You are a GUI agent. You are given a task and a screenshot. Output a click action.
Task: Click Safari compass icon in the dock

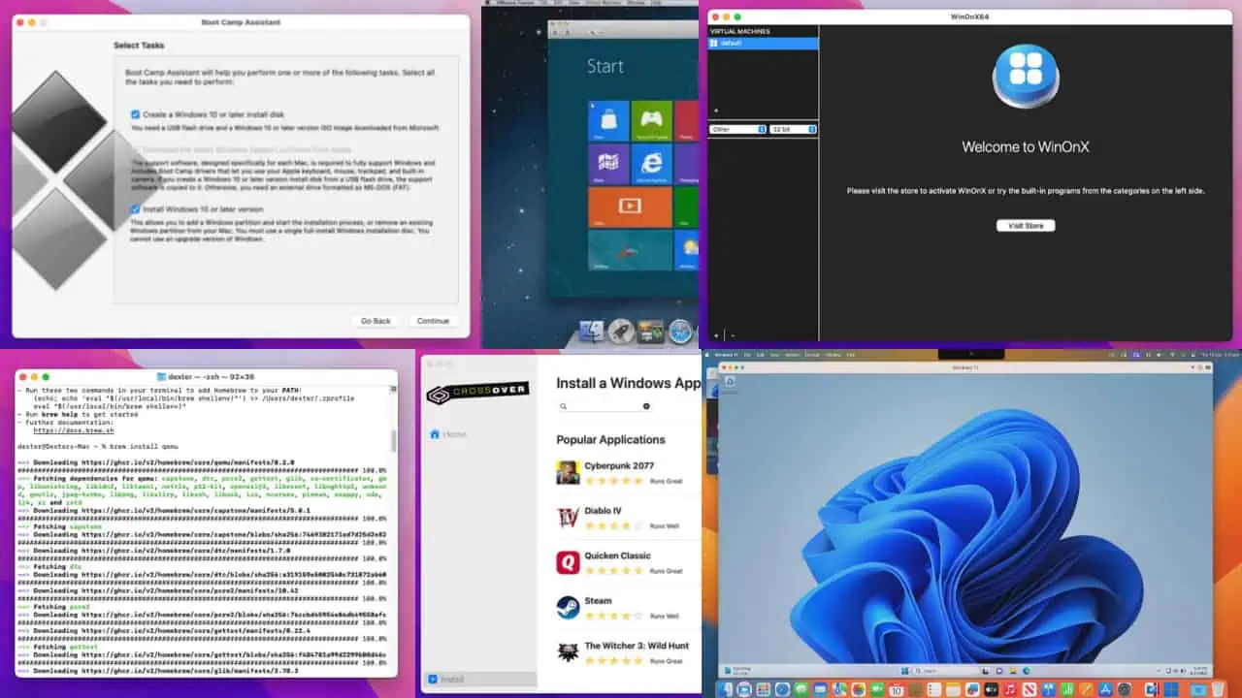click(681, 332)
